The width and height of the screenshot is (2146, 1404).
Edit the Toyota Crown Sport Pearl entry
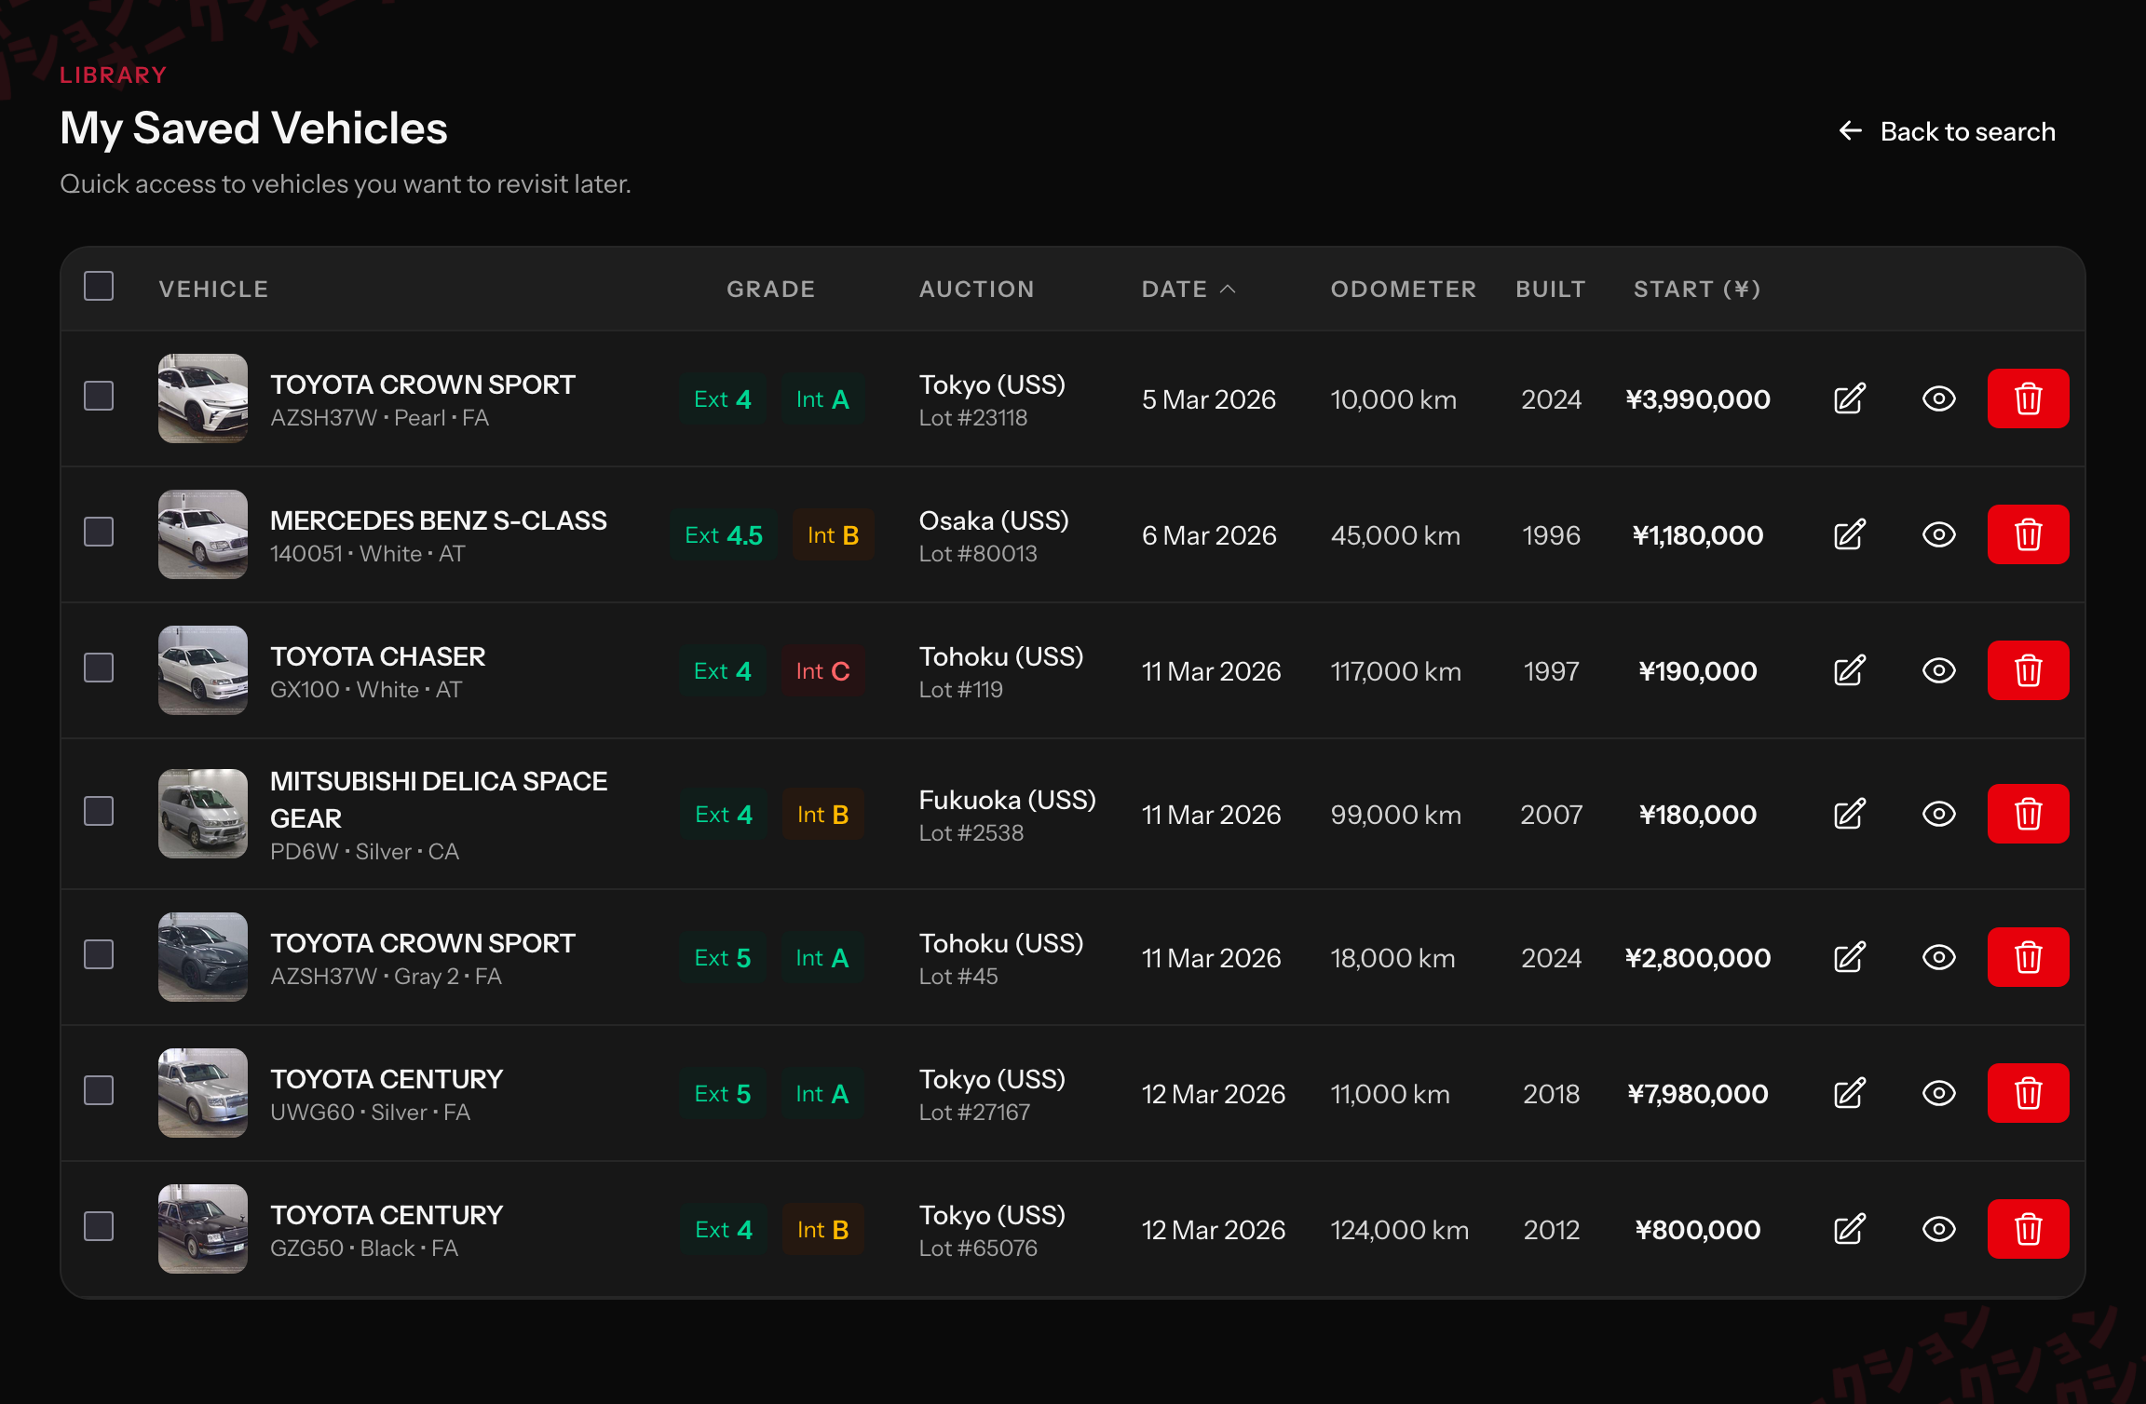(1849, 398)
